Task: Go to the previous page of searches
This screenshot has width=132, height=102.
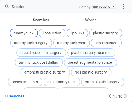Action: (x=110, y=96)
